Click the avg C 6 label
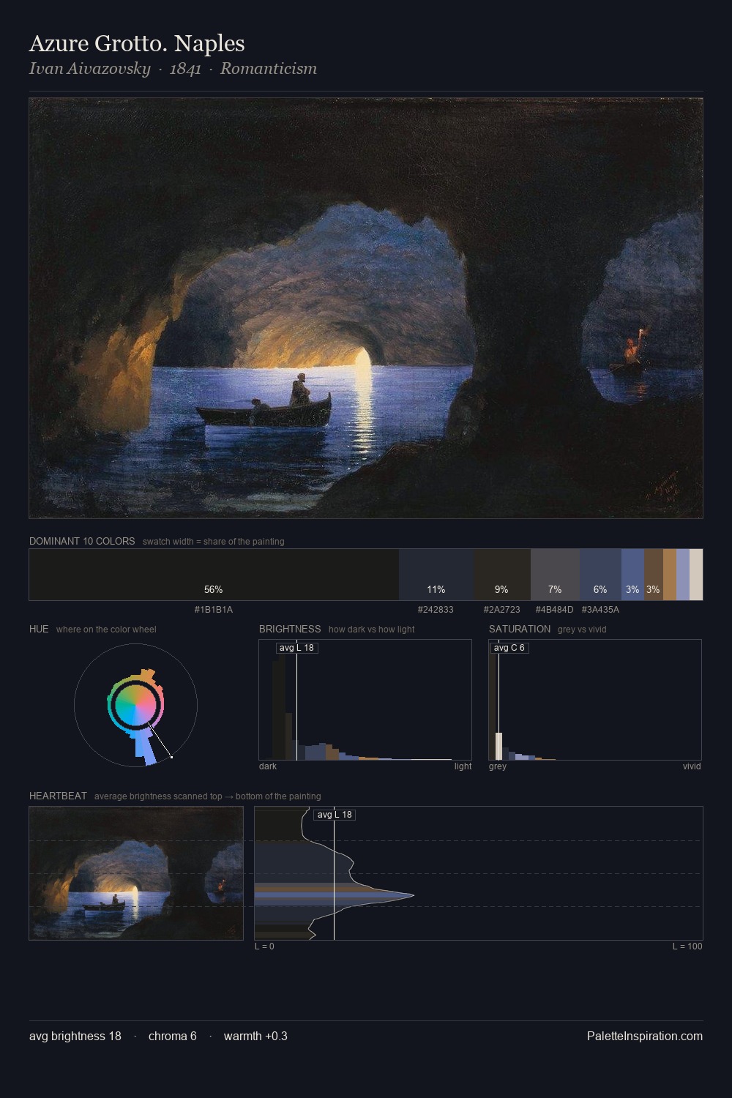 [x=509, y=648]
